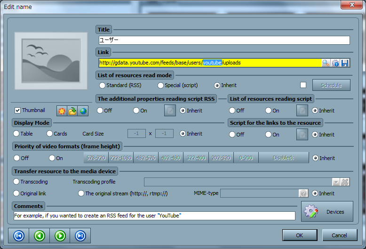Go to the next record green arrow

tap(60, 236)
